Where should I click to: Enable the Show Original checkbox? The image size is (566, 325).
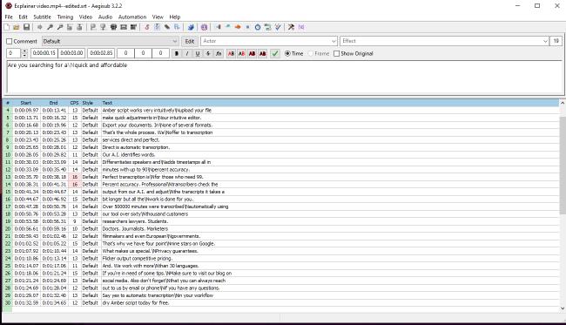click(x=336, y=53)
